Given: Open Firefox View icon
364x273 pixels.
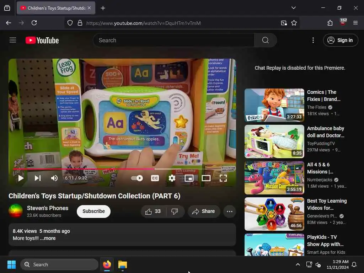Looking at the screenshot, I should coord(7,8).
